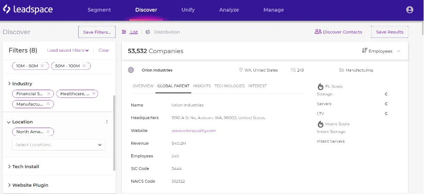Open the Load saved filters dropdown
Screen dimensions: 424x194
point(68,50)
